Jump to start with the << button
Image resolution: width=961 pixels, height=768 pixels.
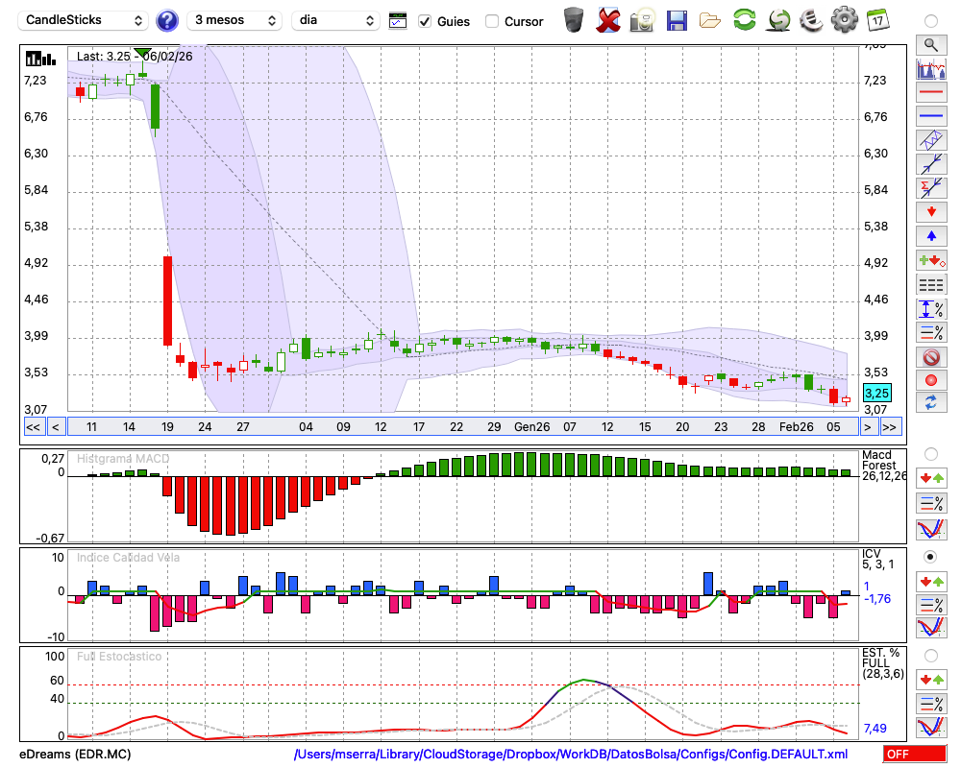[x=34, y=427]
